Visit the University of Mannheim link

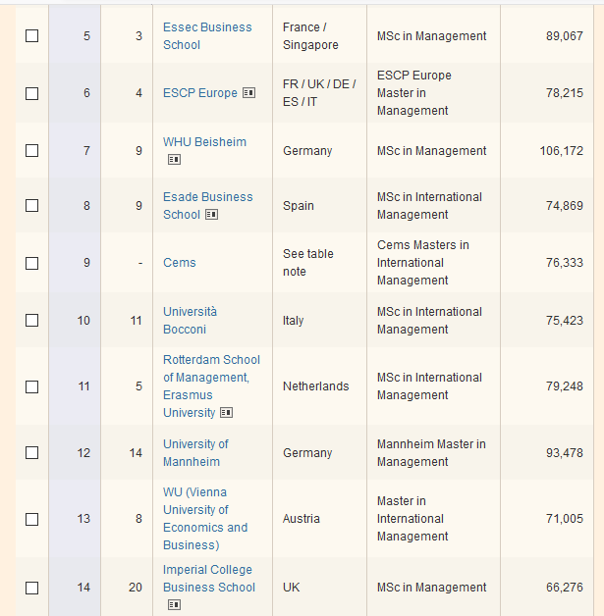point(195,452)
